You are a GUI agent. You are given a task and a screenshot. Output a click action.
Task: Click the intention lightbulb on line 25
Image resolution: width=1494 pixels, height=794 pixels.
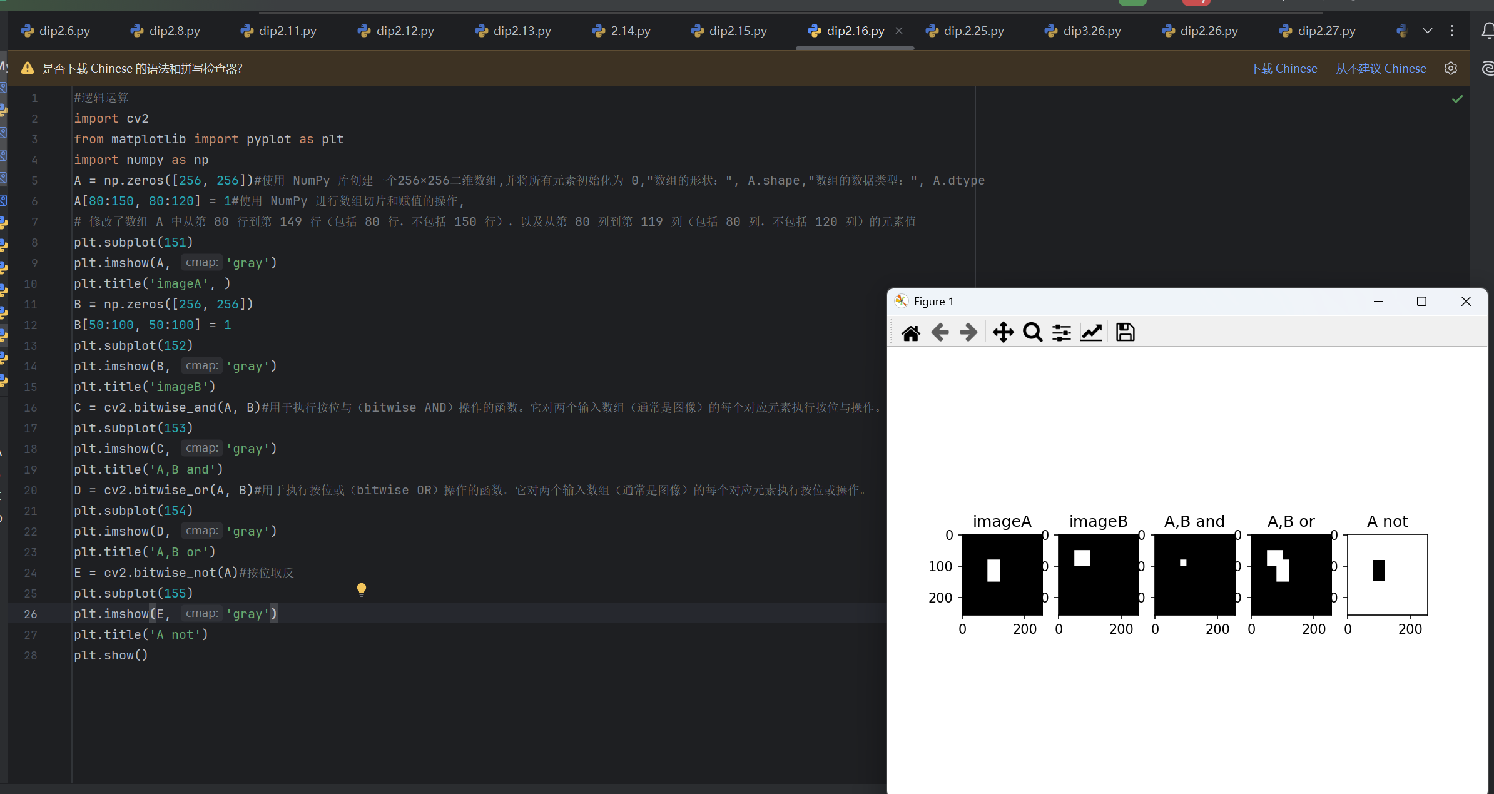362,589
